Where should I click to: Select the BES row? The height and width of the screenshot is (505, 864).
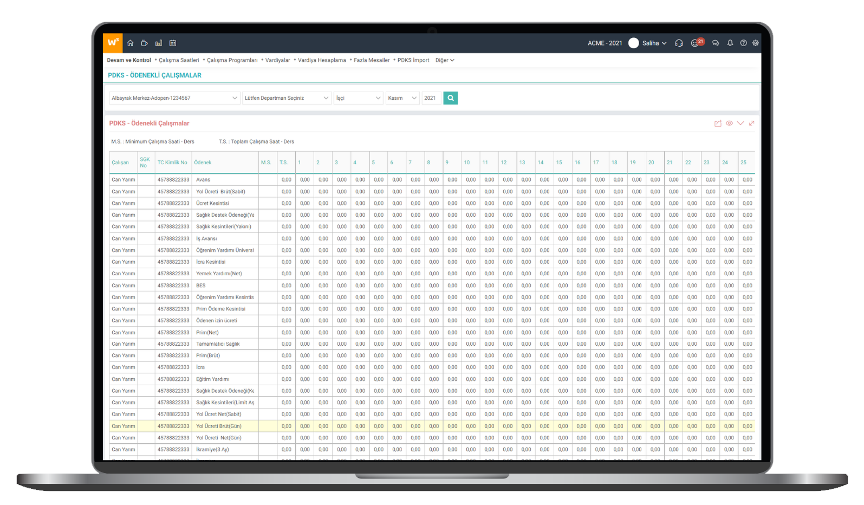click(432, 286)
